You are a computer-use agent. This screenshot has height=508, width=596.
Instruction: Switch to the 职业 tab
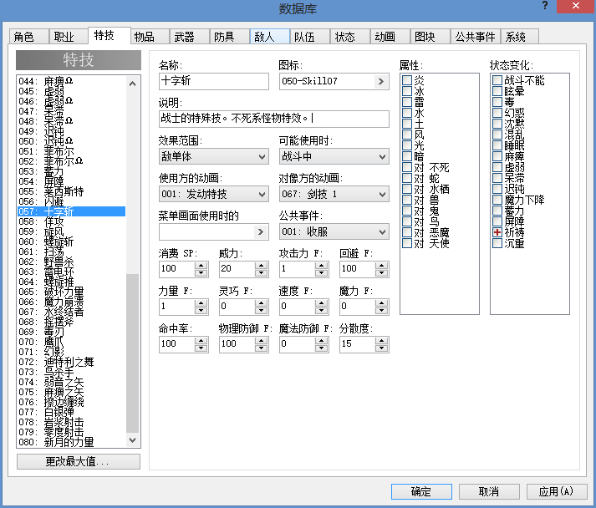[69, 37]
